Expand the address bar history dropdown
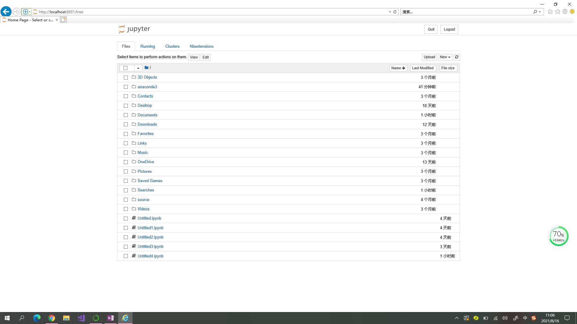 [390, 12]
